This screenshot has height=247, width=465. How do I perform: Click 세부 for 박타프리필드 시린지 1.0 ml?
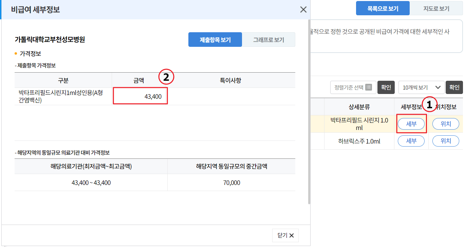(x=411, y=124)
